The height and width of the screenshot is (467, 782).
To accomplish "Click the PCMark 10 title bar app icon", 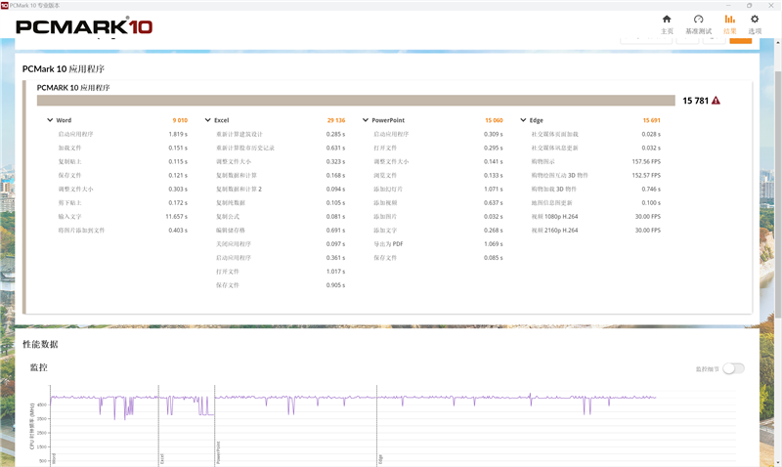I will tap(5, 5).
